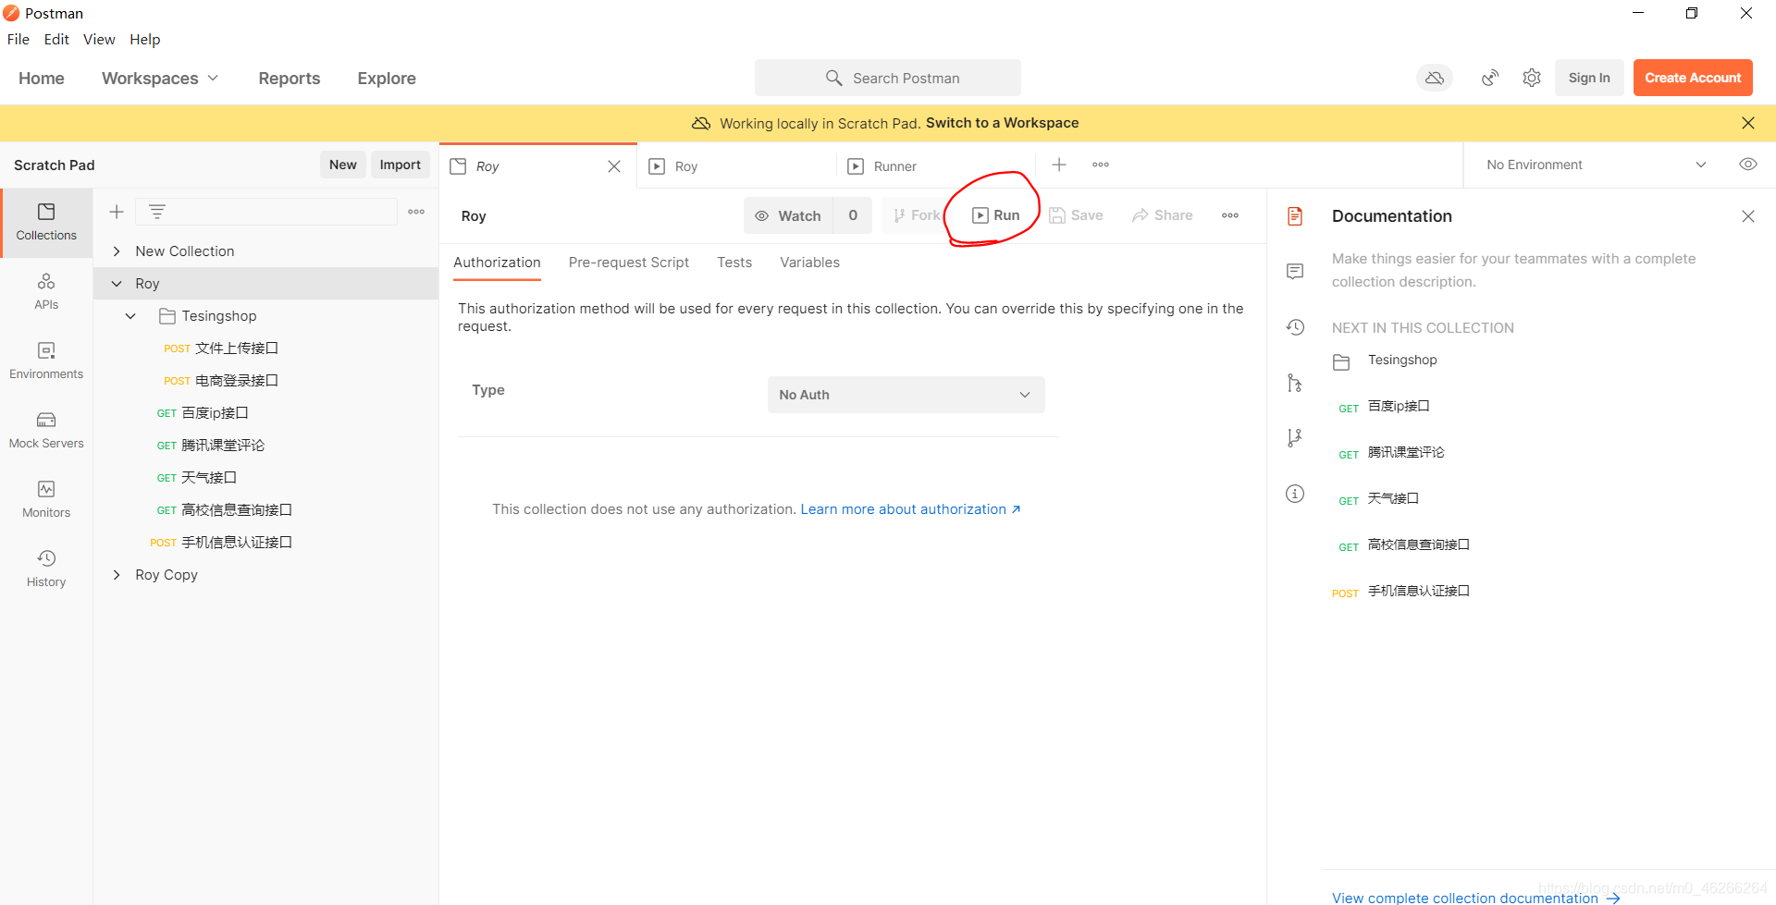Open the Edit menu
The width and height of the screenshot is (1776, 905).
(x=56, y=39)
